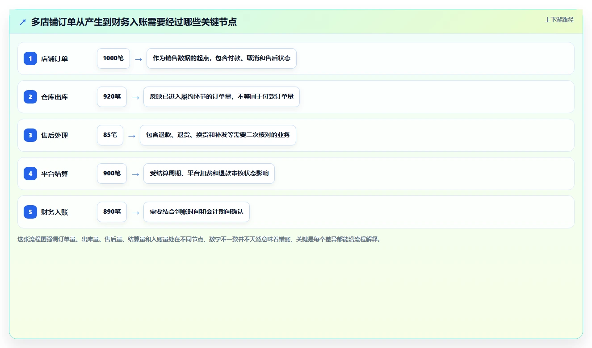592x348 pixels.
Task: Click the arrow after 85笔
Action: click(x=132, y=136)
